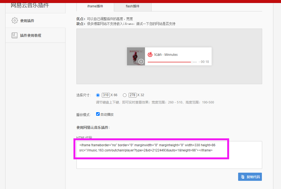Uncheck the 自动播放 checkbox
The width and height of the screenshot is (281, 189).
(98, 114)
